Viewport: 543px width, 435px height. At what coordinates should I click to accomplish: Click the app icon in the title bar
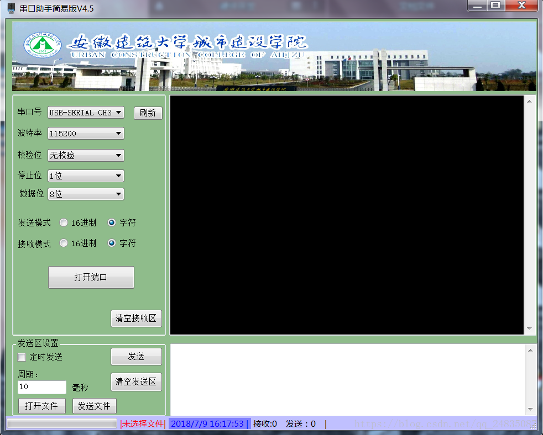(11, 8)
